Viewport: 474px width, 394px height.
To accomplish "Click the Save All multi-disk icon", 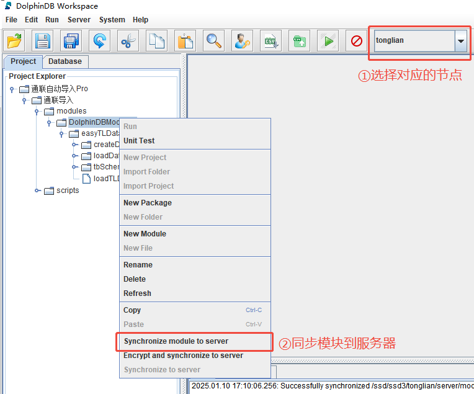I will (x=71, y=42).
